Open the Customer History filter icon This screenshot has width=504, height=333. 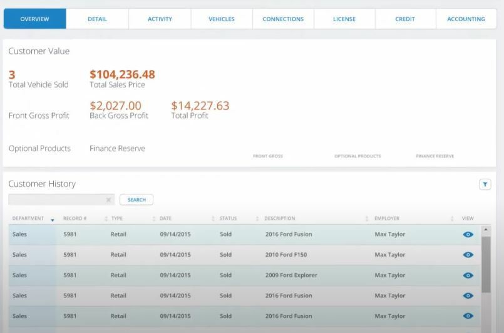(485, 184)
